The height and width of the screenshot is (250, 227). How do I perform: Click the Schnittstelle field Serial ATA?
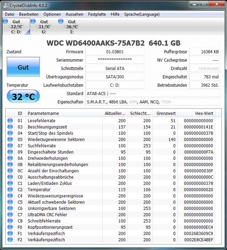click(x=115, y=68)
